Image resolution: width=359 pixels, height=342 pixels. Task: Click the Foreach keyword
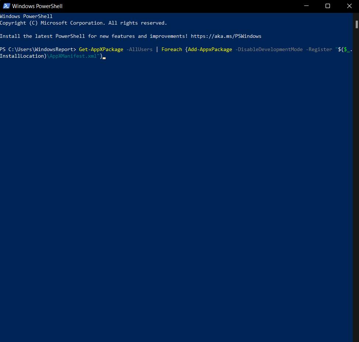click(x=171, y=49)
